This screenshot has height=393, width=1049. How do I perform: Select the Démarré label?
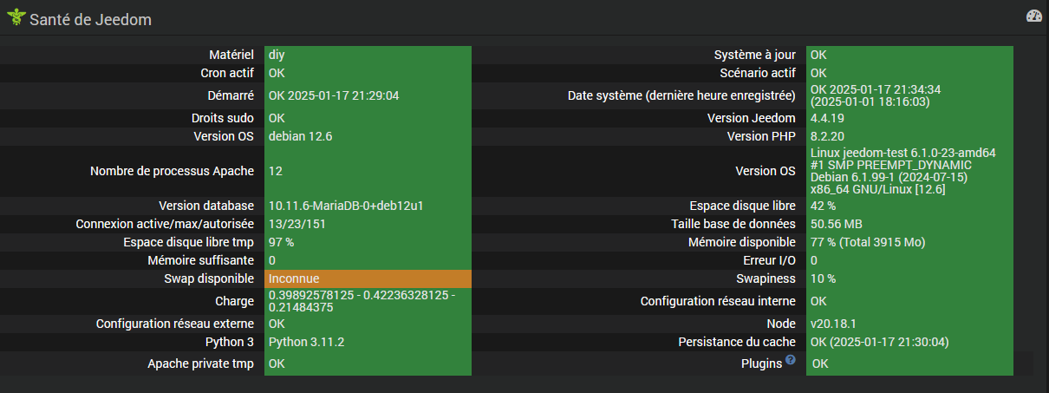pyautogui.click(x=231, y=95)
